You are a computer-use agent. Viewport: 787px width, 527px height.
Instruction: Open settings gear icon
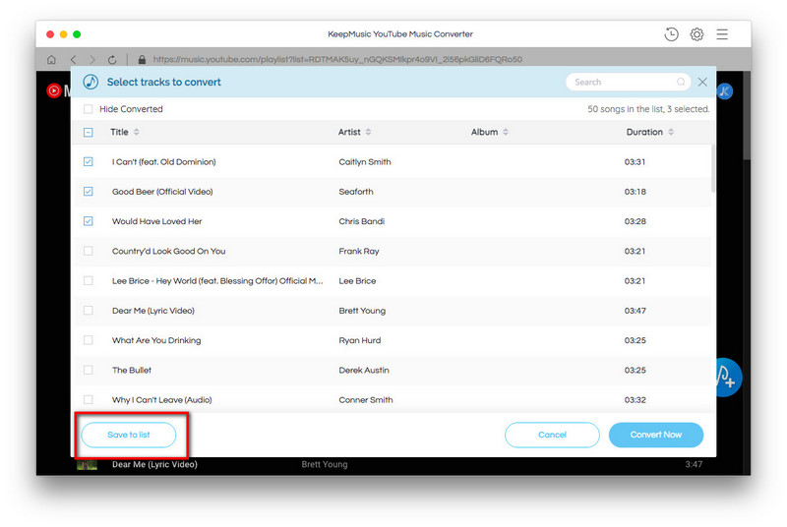pos(696,34)
